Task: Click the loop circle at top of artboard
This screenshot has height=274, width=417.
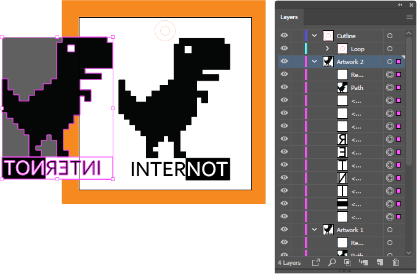Action: (x=165, y=31)
